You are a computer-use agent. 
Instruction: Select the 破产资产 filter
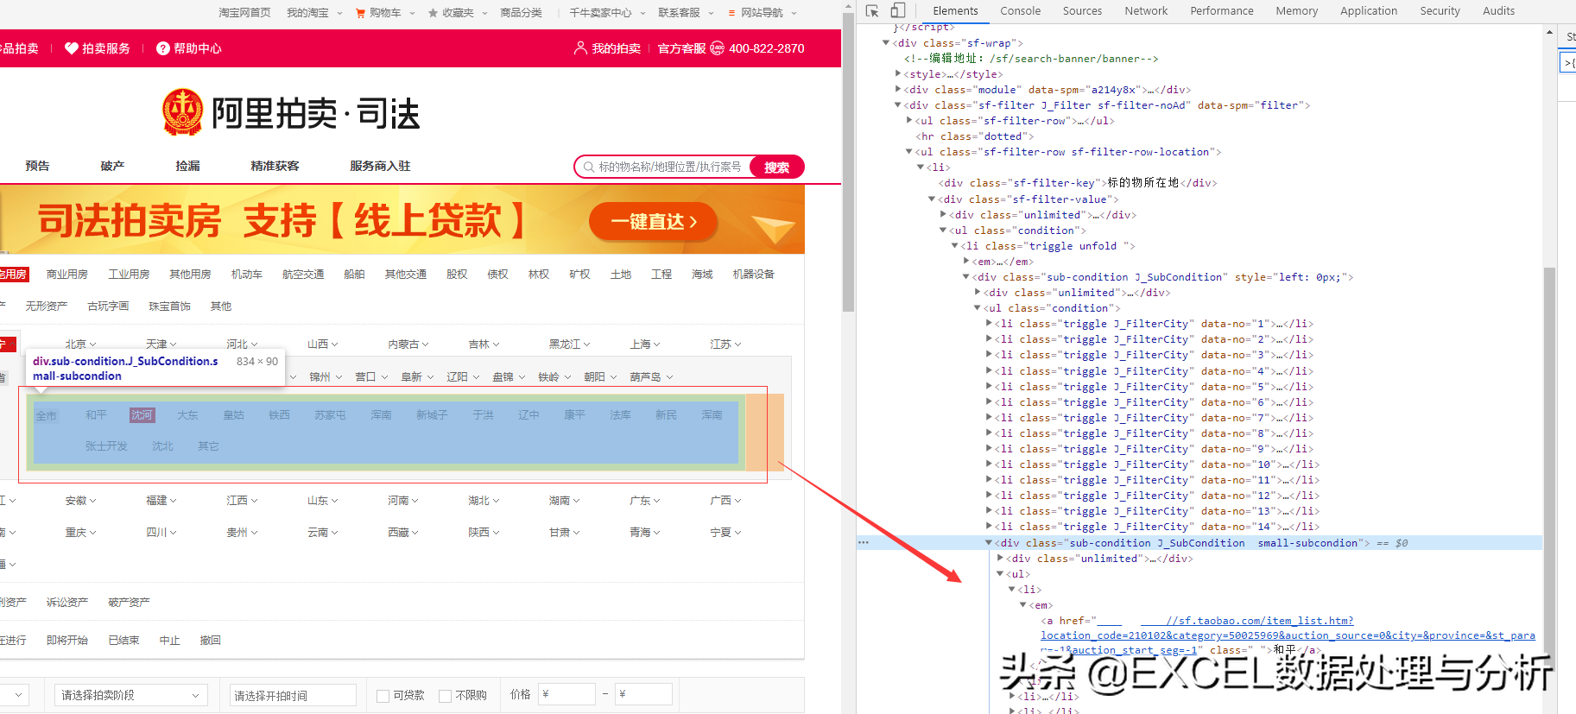(x=129, y=603)
